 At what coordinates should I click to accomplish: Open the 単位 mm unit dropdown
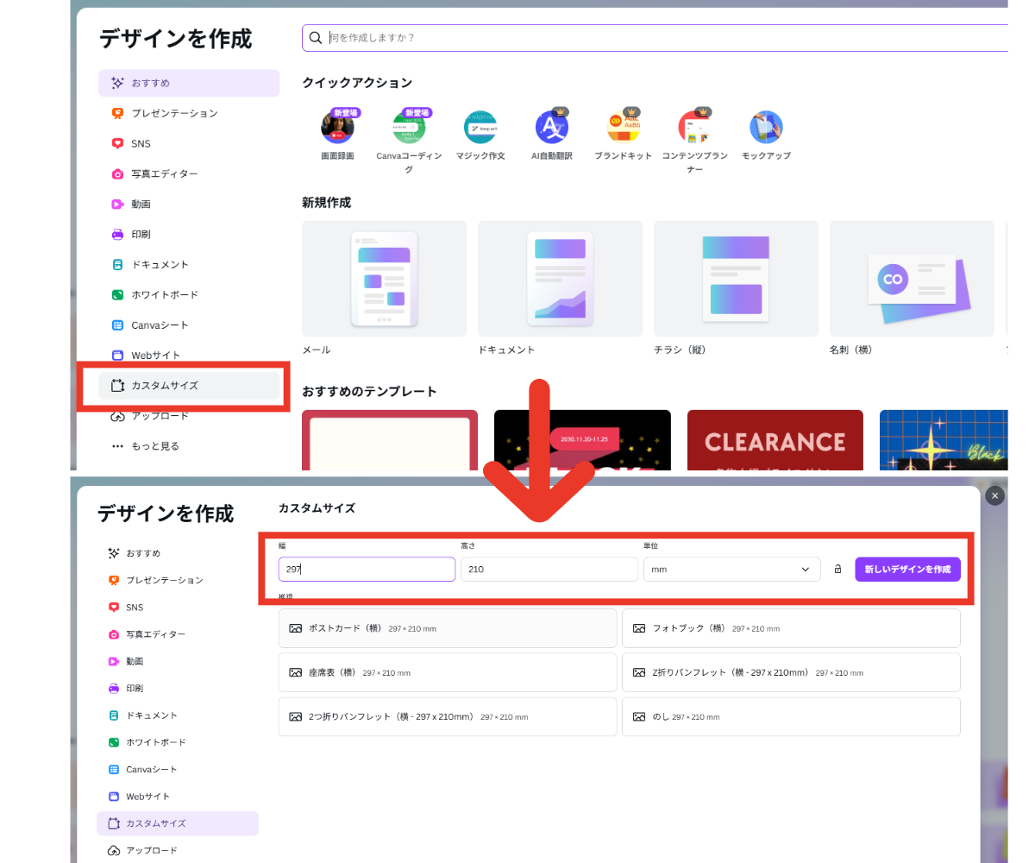tap(731, 570)
